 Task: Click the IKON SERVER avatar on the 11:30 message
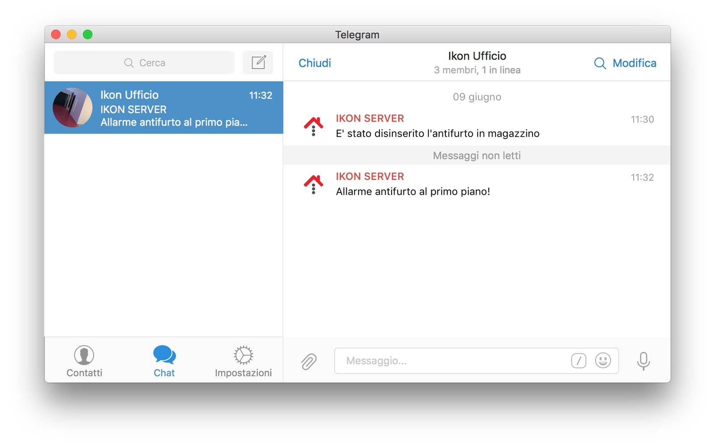tap(313, 126)
